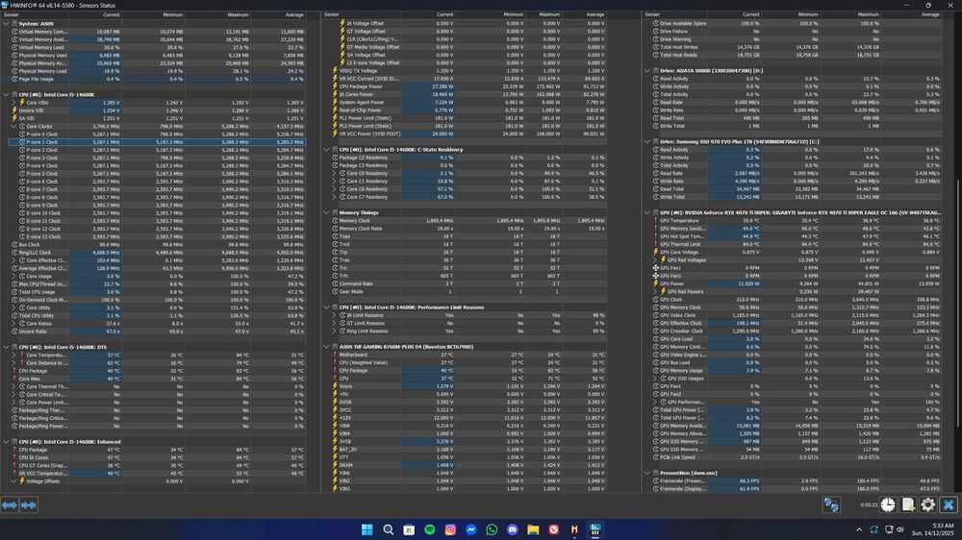Screen dimensions: 962x540
Task: Select the P-core 1 Clock row
Action: tap(157, 142)
